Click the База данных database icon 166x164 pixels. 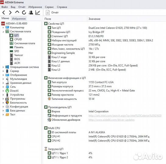[x=7, y=111]
